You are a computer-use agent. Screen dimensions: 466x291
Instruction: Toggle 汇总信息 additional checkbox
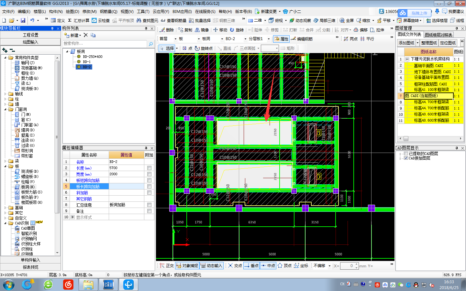pyautogui.click(x=149, y=205)
